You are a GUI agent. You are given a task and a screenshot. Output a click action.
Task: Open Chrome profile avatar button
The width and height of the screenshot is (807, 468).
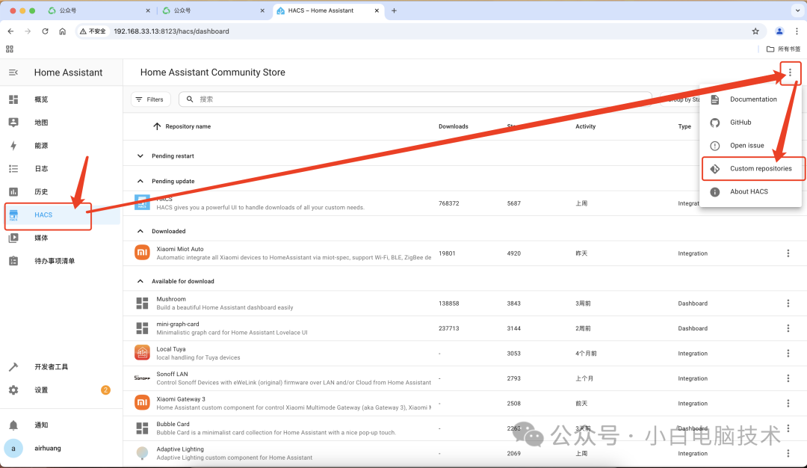coord(779,31)
